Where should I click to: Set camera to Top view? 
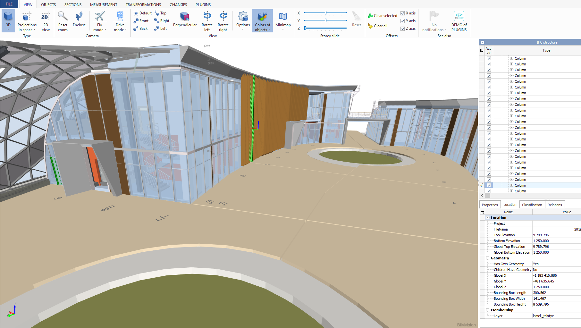[160, 13]
